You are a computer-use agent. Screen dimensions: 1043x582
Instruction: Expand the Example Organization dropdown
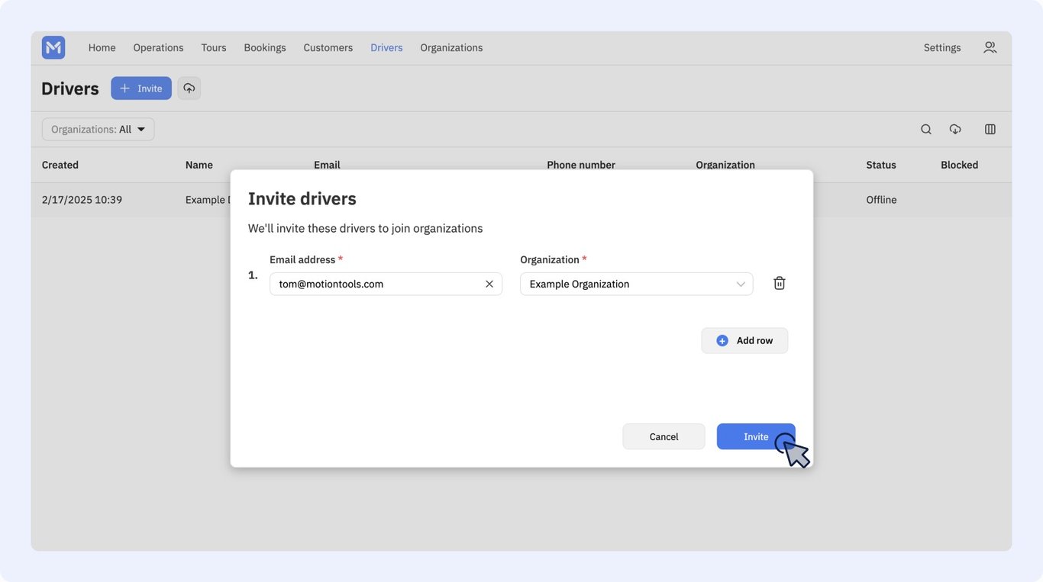pos(637,284)
